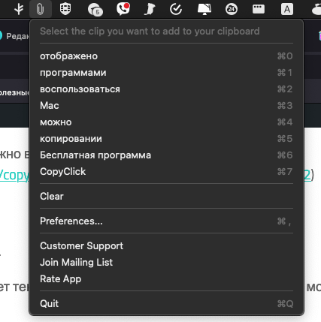Select the clip "программами"
Image resolution: width=321 pixels, height=322 pixels.
[x=166, y=73]
